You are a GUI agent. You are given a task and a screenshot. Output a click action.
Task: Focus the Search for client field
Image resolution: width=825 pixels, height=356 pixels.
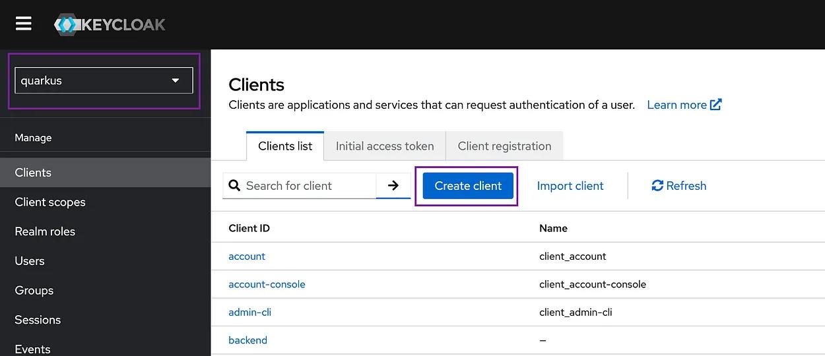(x=300, y=186)
